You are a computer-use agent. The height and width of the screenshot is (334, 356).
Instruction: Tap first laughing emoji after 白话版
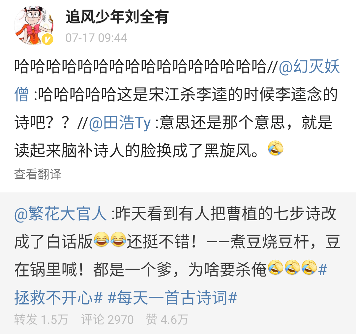point(102,239)
